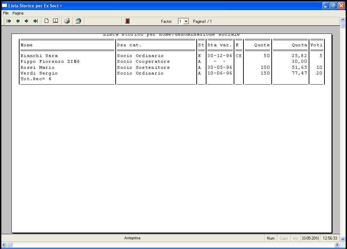Viewport: 347px width, 249px height.
Task: Click horizontal scrollbar left arrow
Action: 4,245
